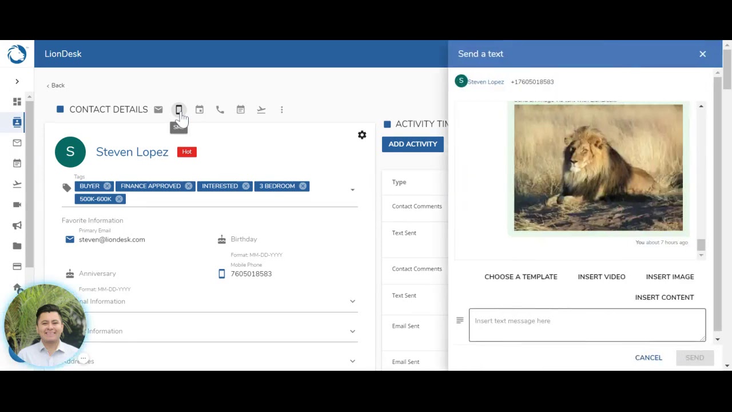Screen dimensions: 732x412
Task: Open the campaigns plane icon in the sidebar
Action: pyautogui.click(x=17, y=184)
